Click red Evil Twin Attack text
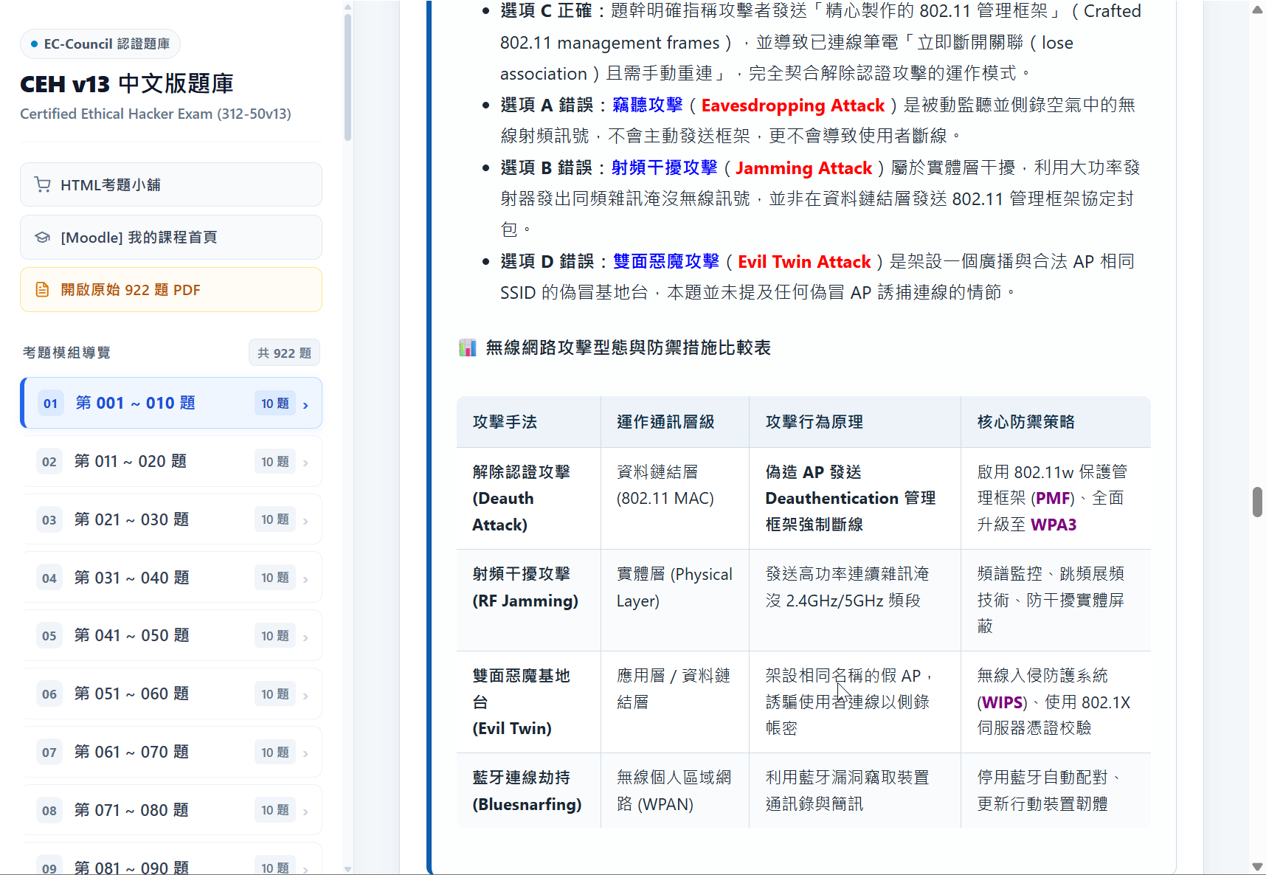The height and width of the screenshot is (875, 1266). (x=804, y=262)
